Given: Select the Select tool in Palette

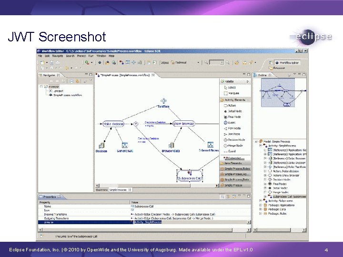Looking at the screenshot, I should tap(230, 88).
